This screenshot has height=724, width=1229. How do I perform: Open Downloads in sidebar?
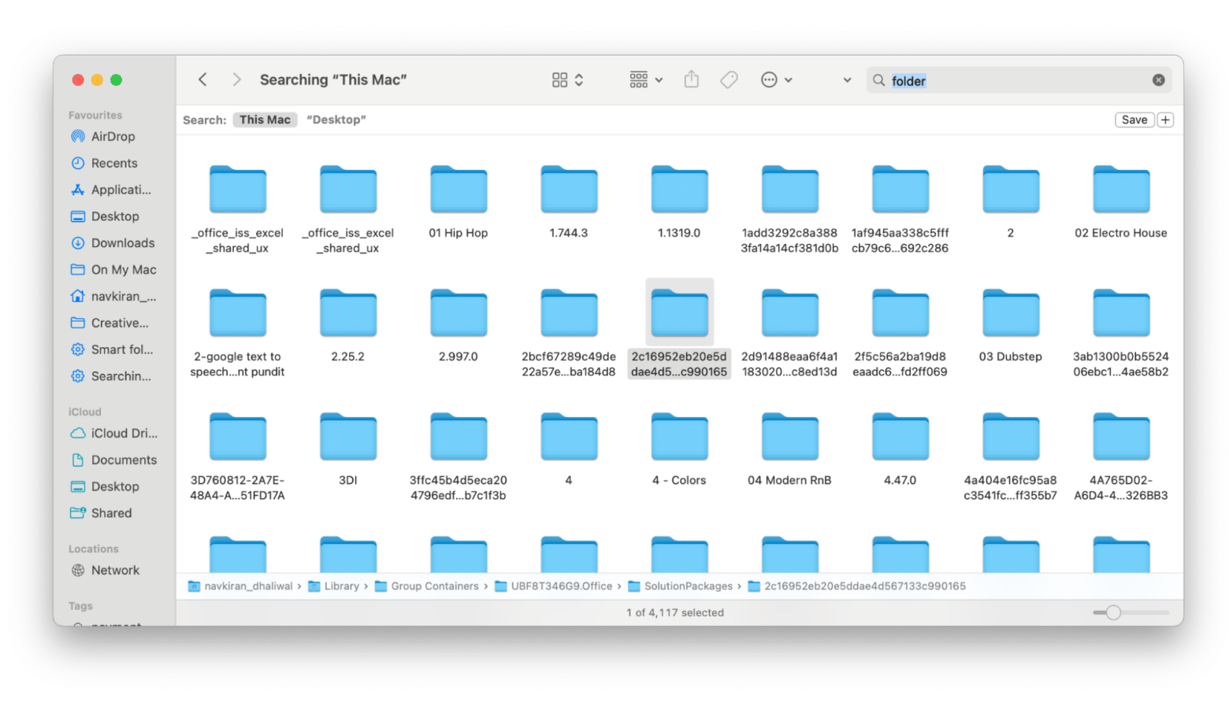coord(114,243)
